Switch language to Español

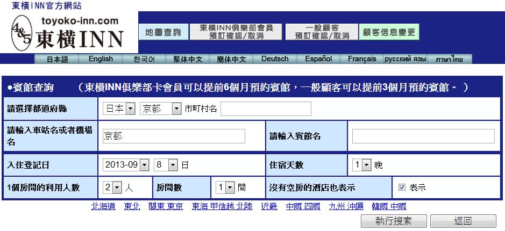(318, 59)
